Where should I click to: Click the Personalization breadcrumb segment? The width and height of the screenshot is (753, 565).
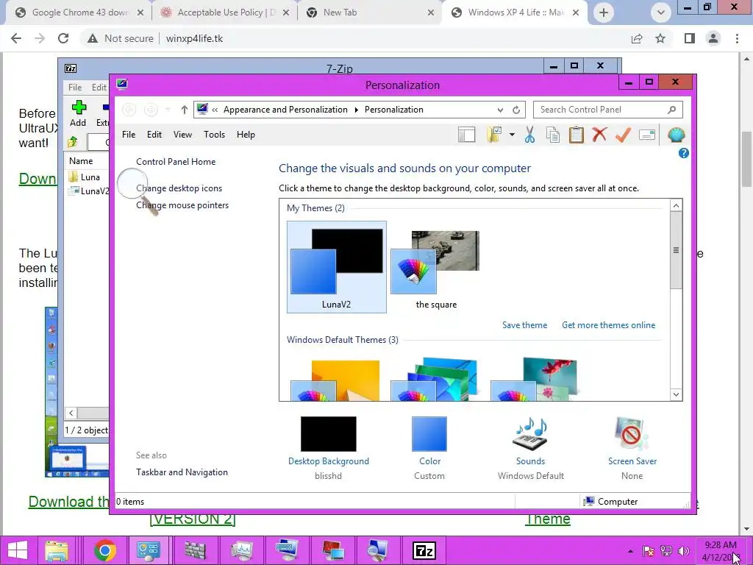pos(394,110)
